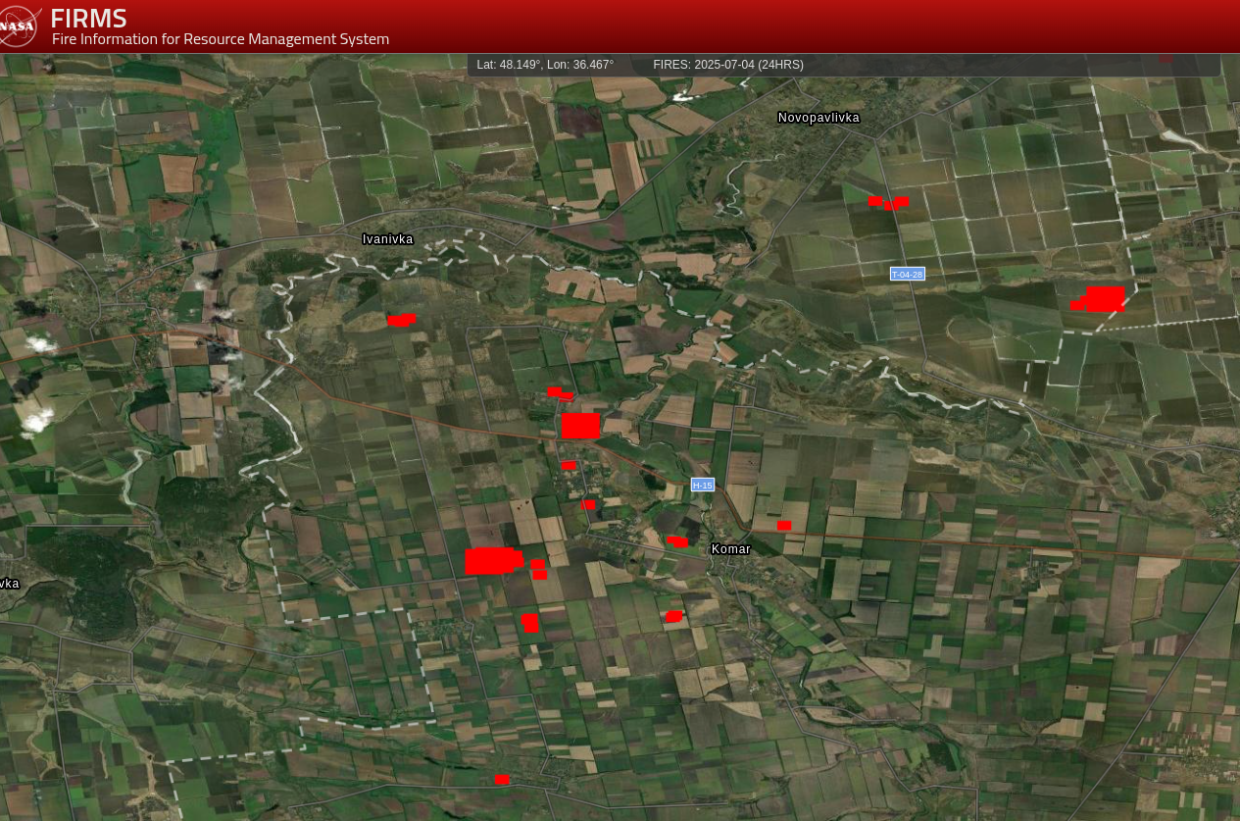Select the fire hotspot just east of H-15 shield
This screenshot has height=821, width=1240.
(784, 526)
